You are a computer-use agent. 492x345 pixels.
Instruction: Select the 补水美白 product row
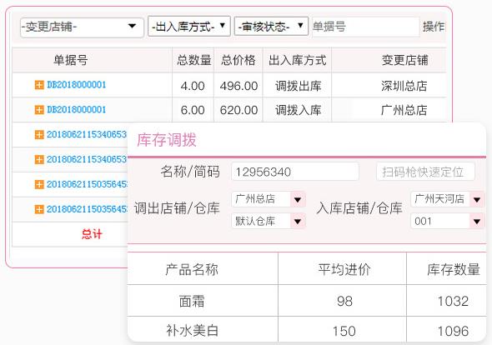coord(307,329)
